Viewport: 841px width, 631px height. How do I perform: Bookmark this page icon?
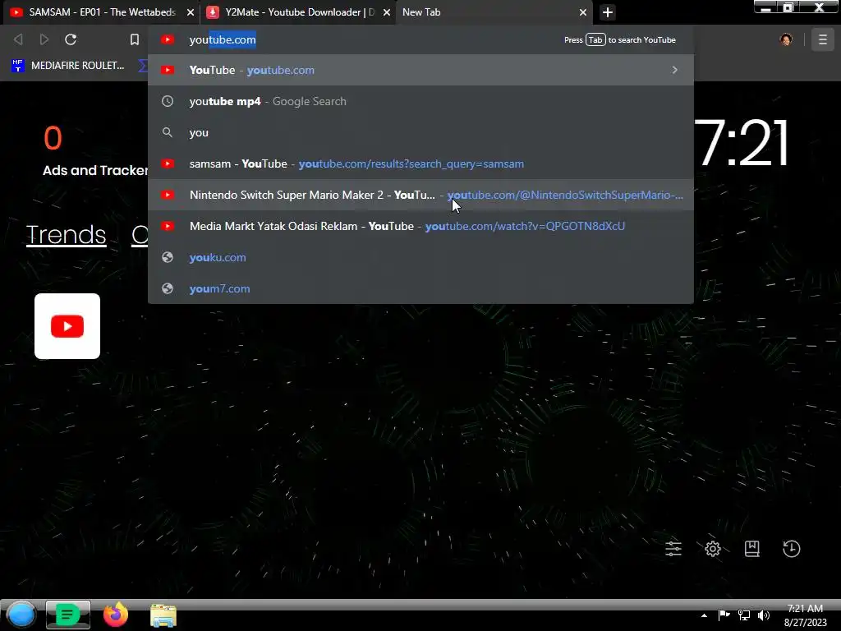pos(135,39)
